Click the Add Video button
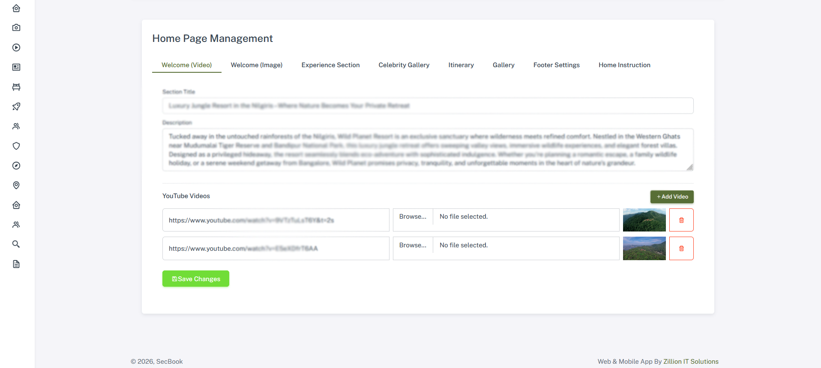Image resolution: width=821 pixels, height=368 pixels. coord(671,197)
